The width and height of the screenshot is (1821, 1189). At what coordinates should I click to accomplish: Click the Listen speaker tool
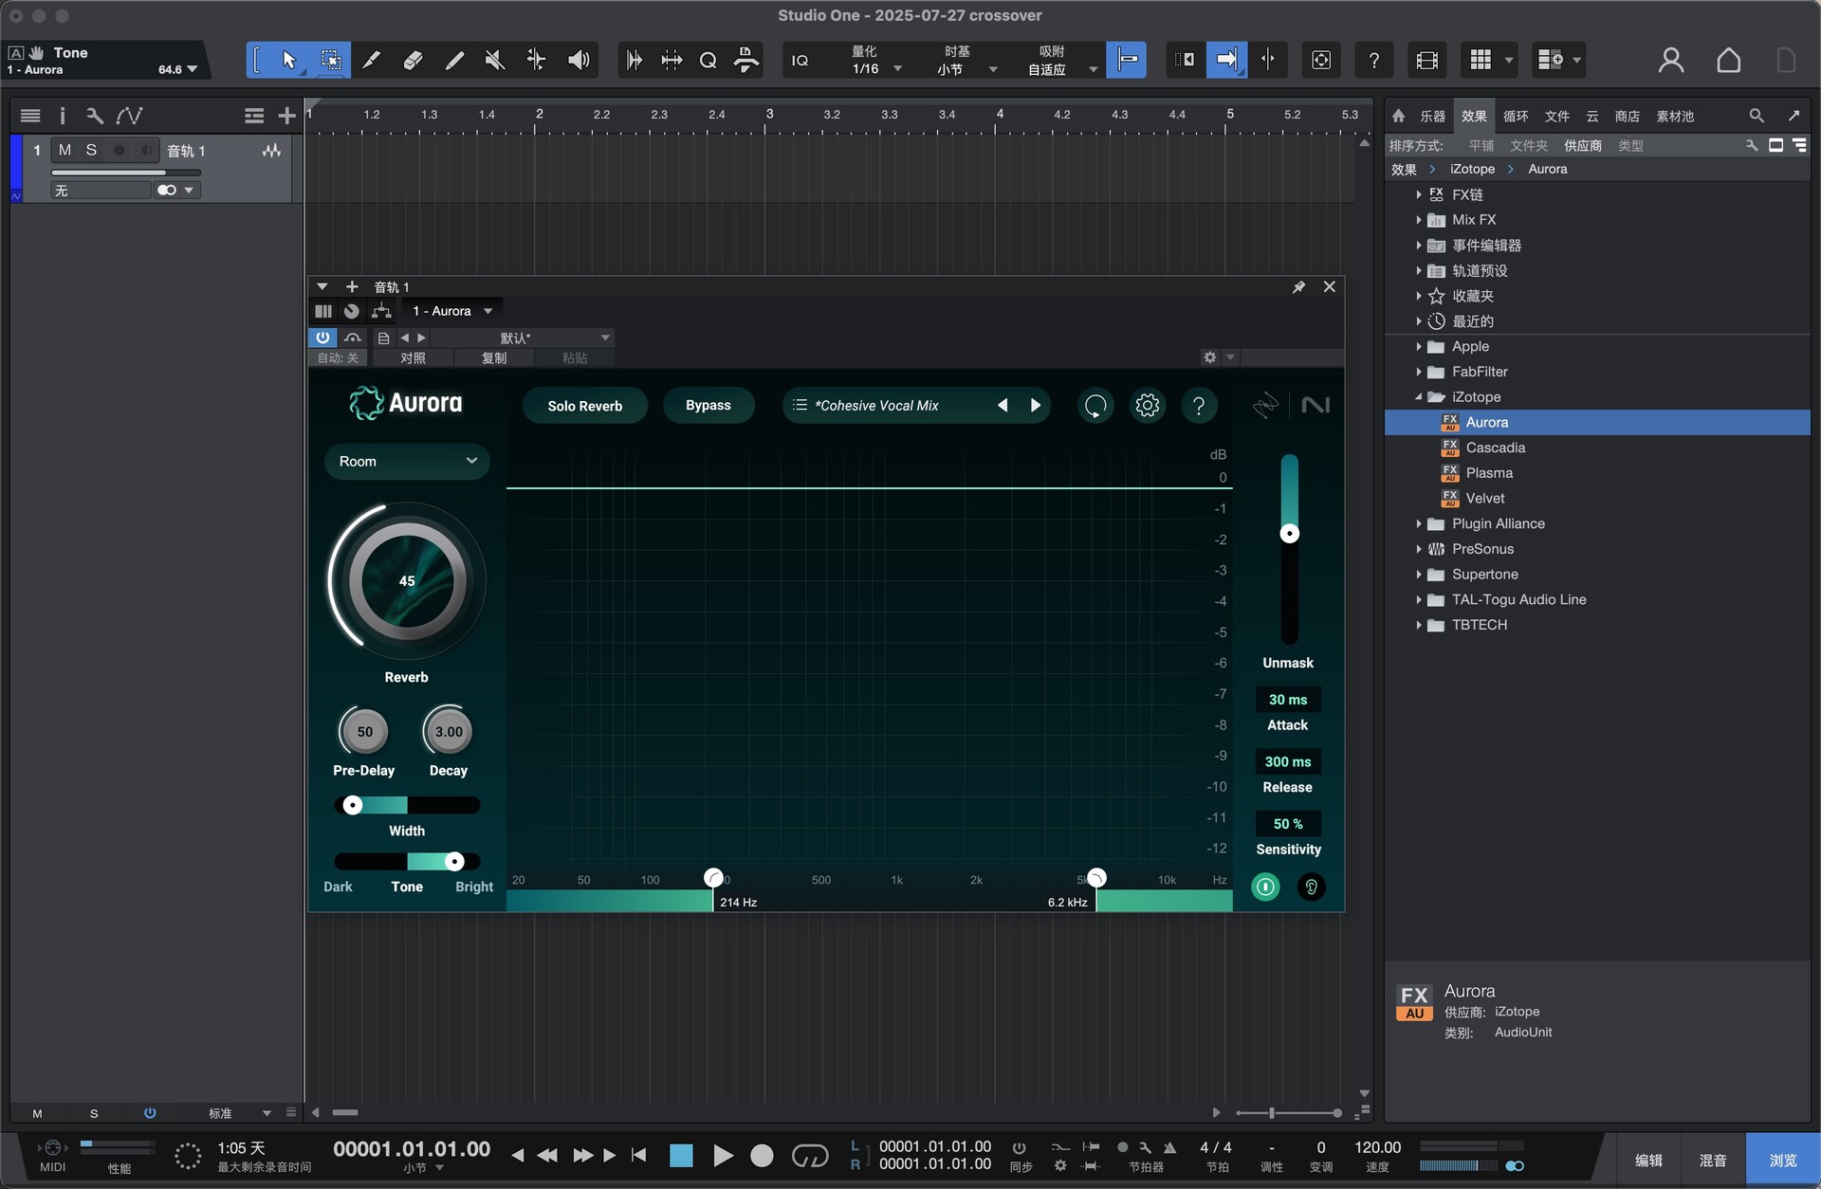[x=579, y=61]
